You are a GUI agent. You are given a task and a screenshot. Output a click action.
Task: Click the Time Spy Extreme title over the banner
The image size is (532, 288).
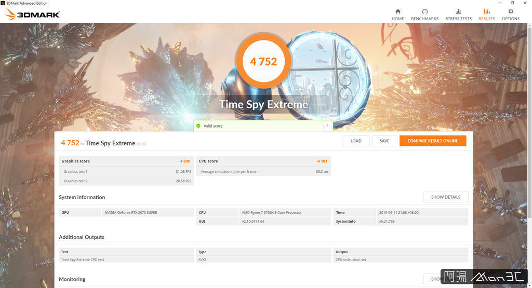pos(263,104)
